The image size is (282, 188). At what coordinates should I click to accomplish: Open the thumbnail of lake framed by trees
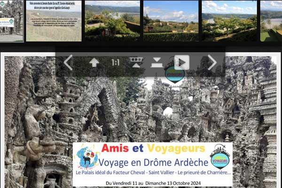point(229,21)
